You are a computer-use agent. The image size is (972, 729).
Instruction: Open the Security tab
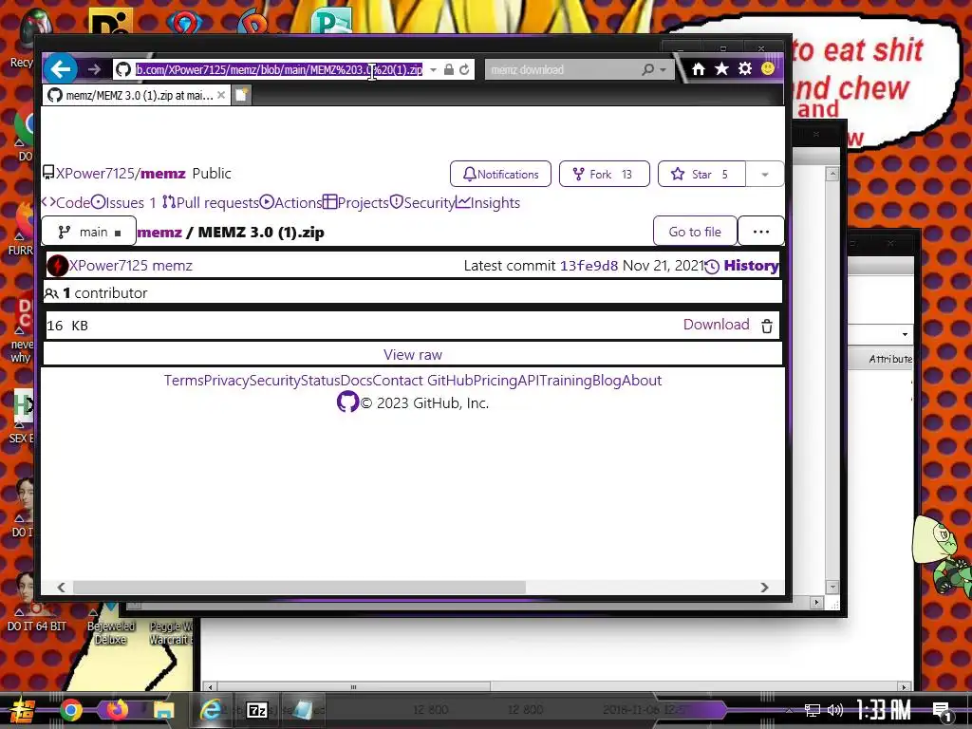422,203
